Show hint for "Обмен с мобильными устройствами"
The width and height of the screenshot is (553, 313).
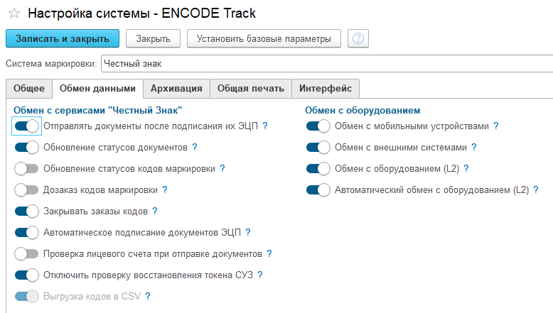496,126
